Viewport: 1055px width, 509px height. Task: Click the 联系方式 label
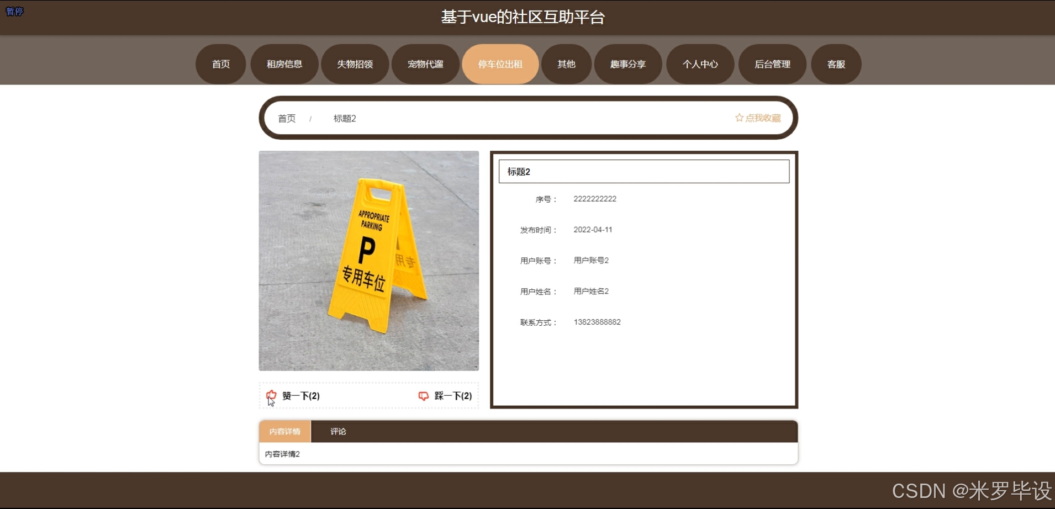(539, 322)
